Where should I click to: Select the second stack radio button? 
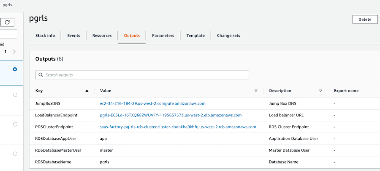[15, 95]
